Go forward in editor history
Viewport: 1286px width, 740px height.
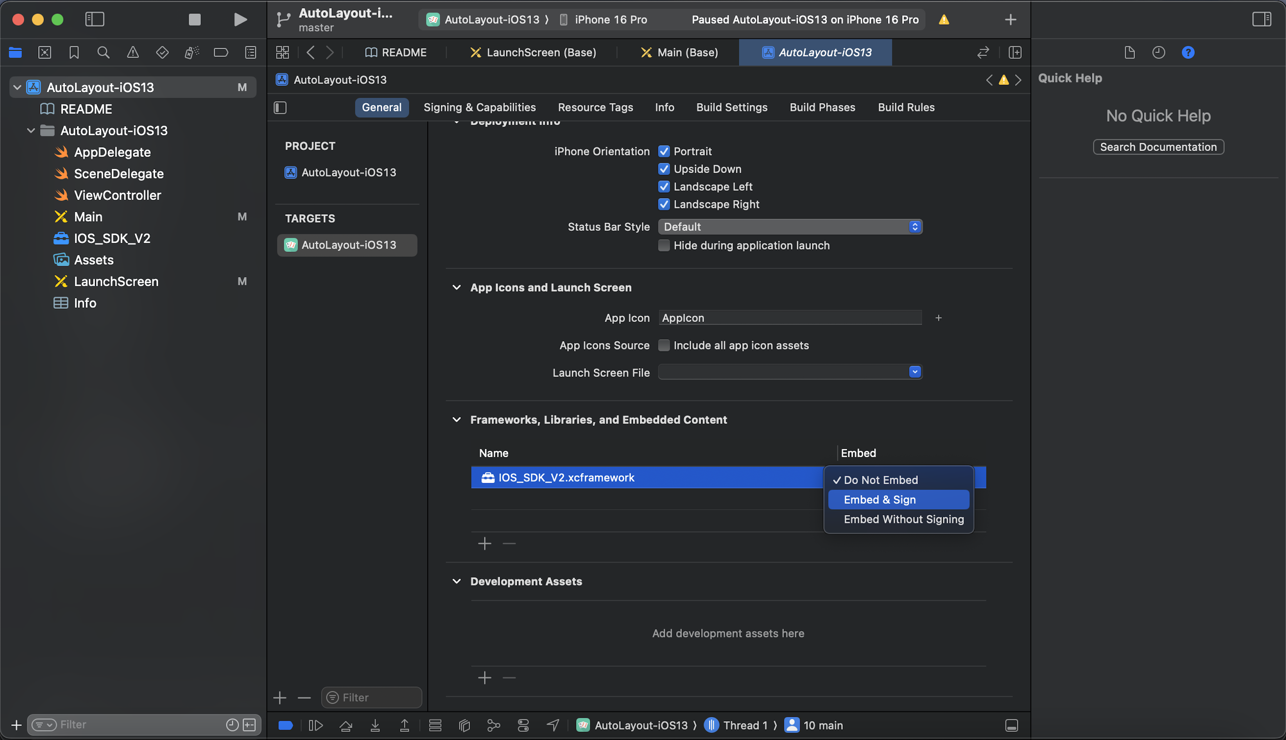point(330,52)
